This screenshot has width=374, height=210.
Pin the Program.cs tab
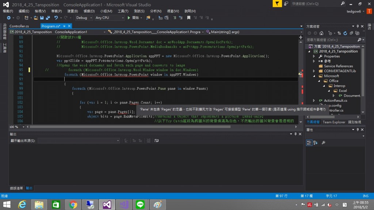point(64,26)
